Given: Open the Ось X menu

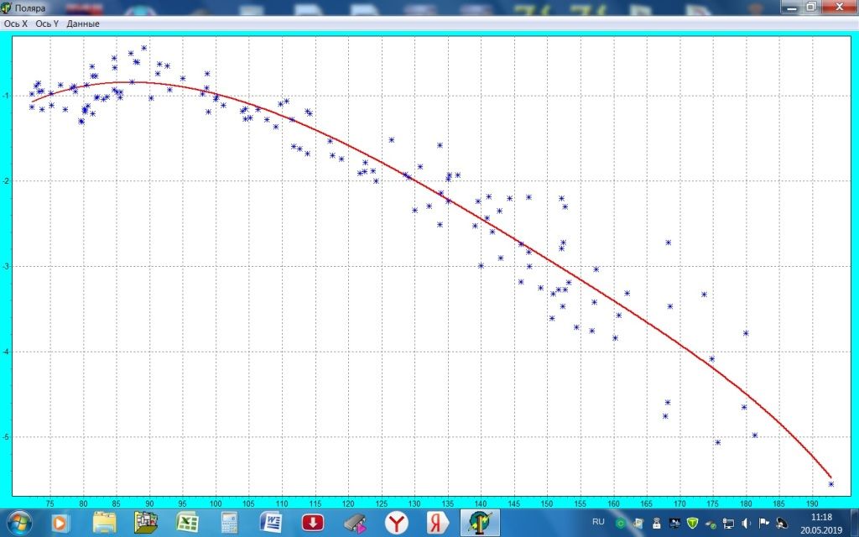Looking at the screenshot, I should 16,23.
